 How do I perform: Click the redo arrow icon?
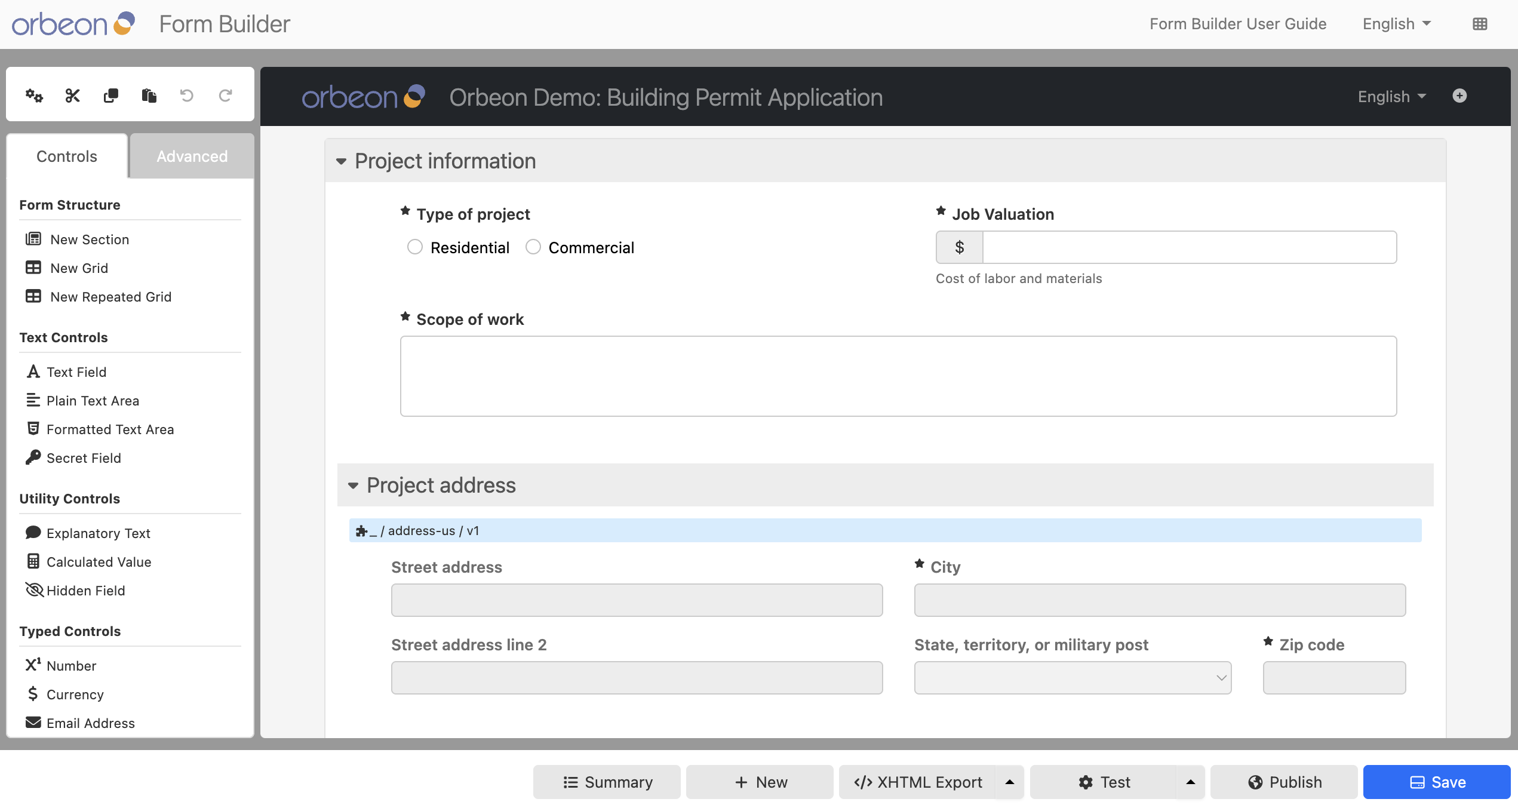pos(225,96)
